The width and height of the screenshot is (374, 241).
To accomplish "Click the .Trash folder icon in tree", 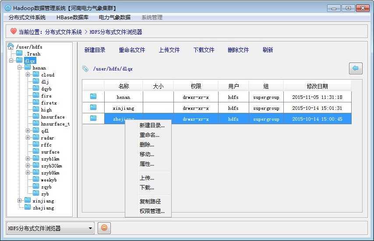I will coord(19,53).
